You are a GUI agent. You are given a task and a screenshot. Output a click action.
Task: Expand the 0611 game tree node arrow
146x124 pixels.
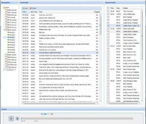coord(4,22)
